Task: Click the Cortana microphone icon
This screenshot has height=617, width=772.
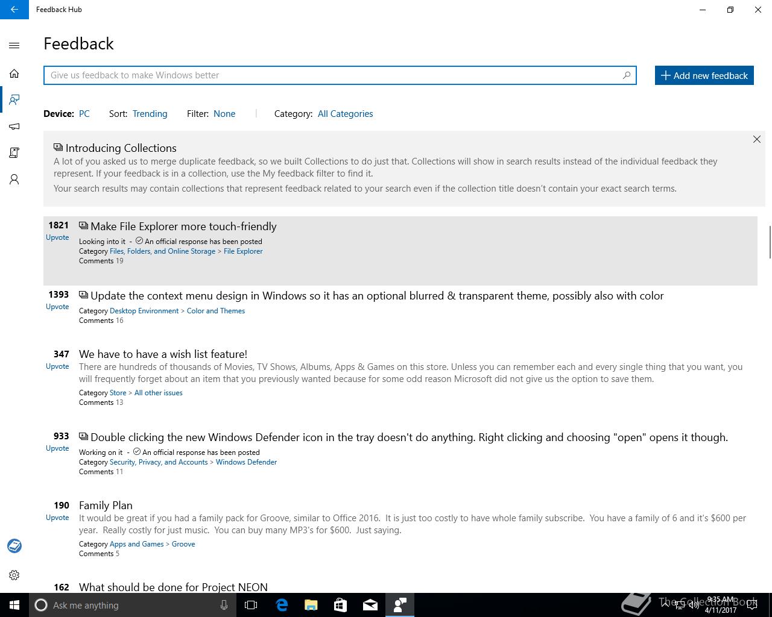Action: point(224,605)
